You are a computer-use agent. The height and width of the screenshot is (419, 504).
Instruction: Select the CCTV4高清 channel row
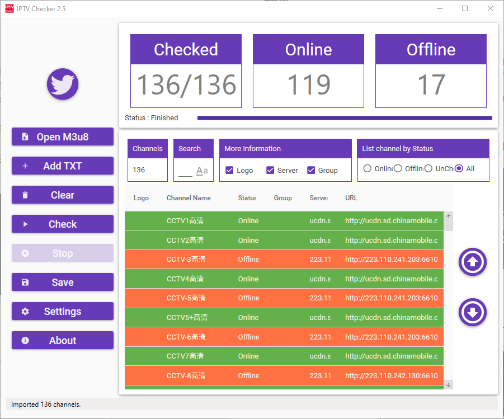(284, 279)
